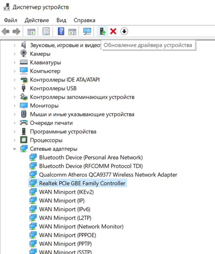Click the red X uninstall device icon
Viewport: 215px width, 254px height.
[x=113, y=31]
